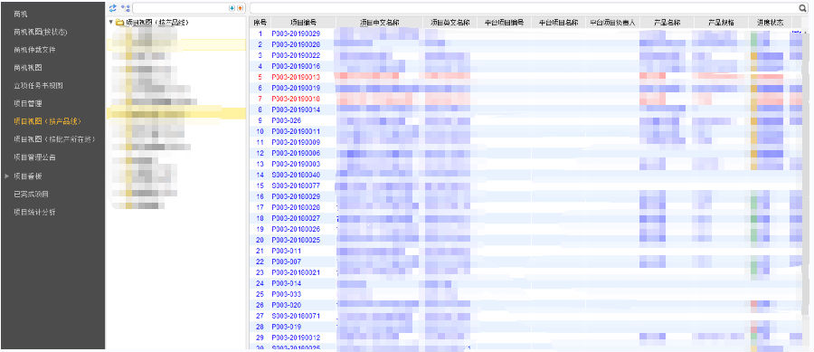
Task: Click the folder icon of the tree root node
Action: (x=119, y=23)
